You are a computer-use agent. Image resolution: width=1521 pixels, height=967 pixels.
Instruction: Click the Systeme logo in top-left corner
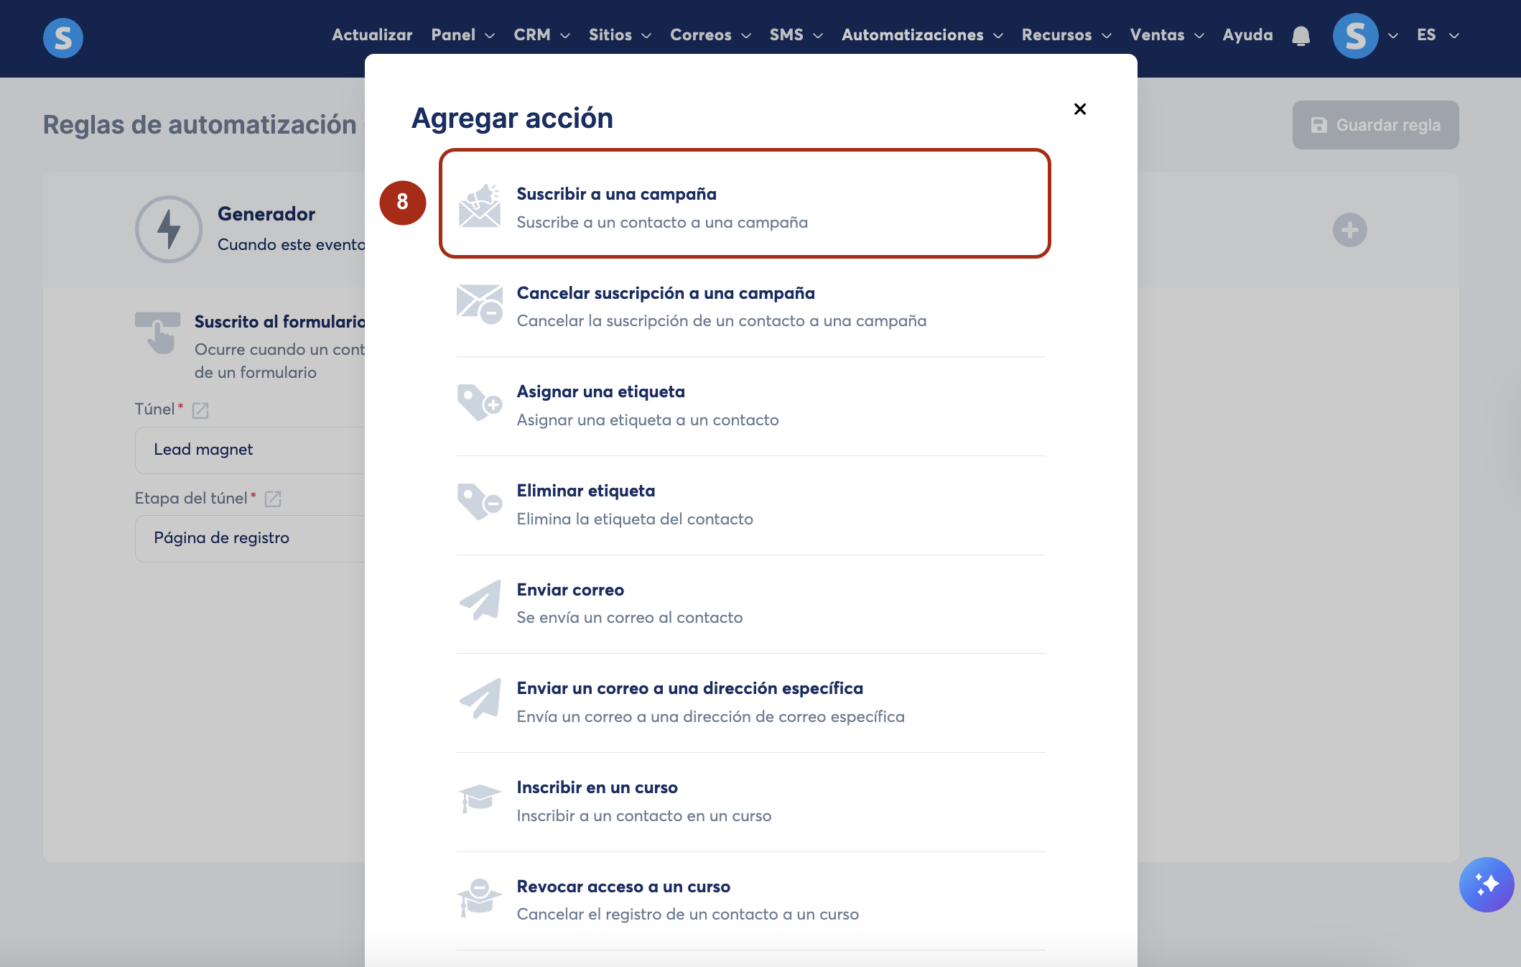[x=63, y=37]
